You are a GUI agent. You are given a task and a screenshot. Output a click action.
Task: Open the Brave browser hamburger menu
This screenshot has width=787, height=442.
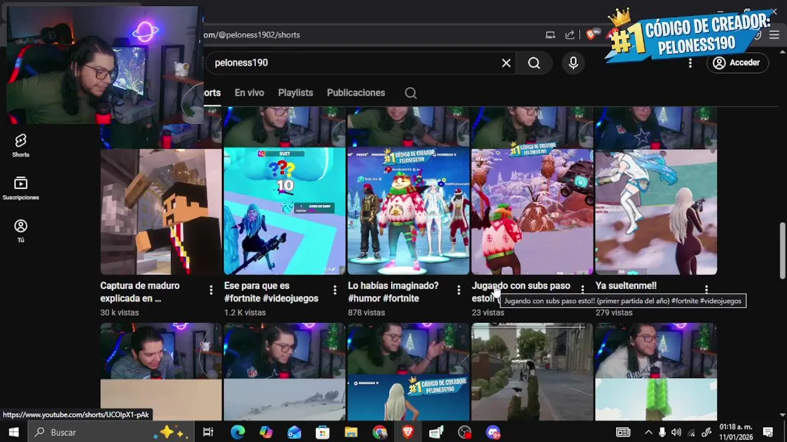pyautogui.click(x=774, y=35)
